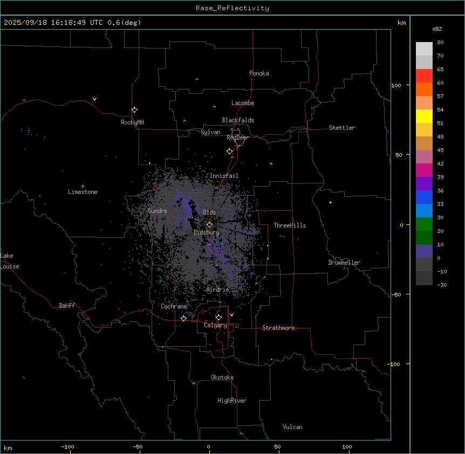The image size is (465, 454).
Task: Click the yellow diamond marker above Calgary
Action: [218, 317]
